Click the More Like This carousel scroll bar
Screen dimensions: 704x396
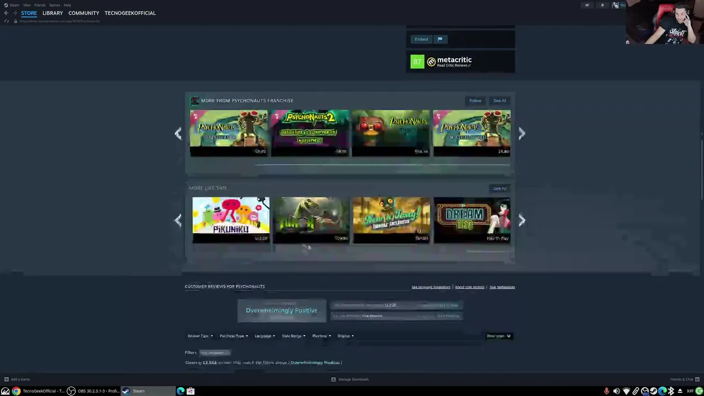point(488,251)
